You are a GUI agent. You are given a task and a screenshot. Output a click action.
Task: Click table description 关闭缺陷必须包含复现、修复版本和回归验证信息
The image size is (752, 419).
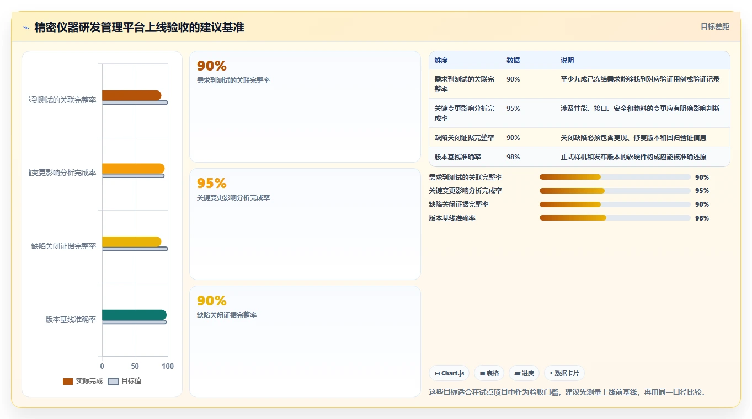pos(633,138)
